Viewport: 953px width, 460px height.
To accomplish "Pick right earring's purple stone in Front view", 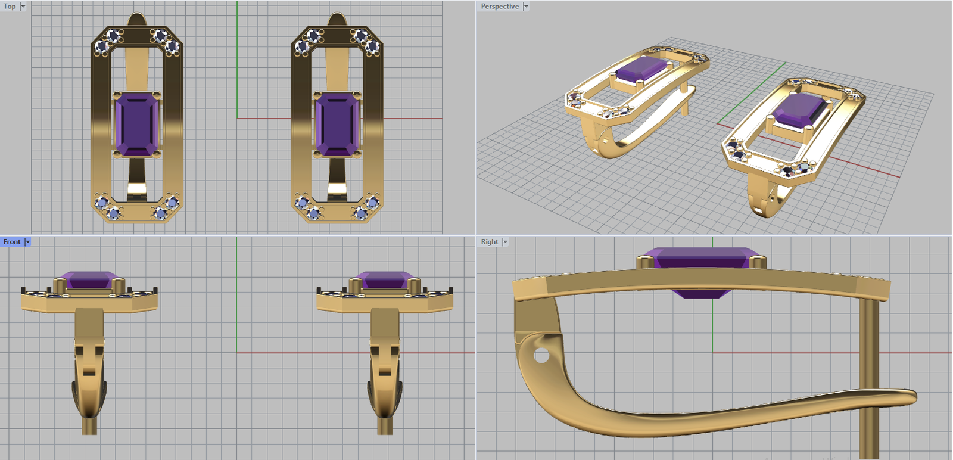I will click(385, 280).
